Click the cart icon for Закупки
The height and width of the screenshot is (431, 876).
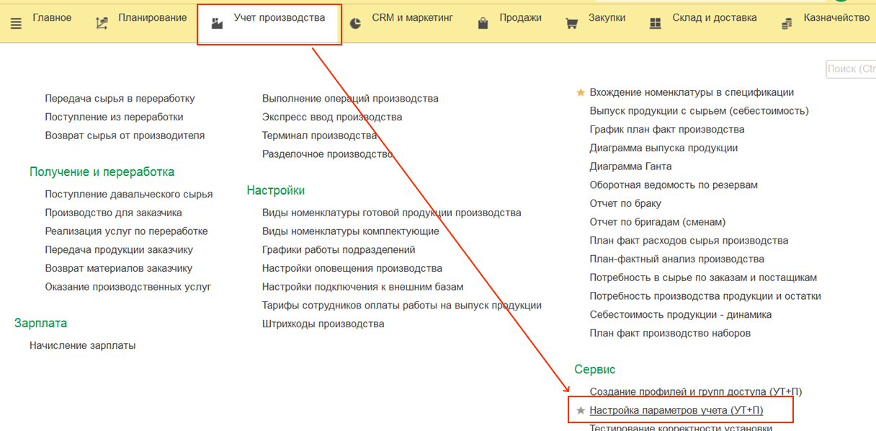[x=572, y=23]
